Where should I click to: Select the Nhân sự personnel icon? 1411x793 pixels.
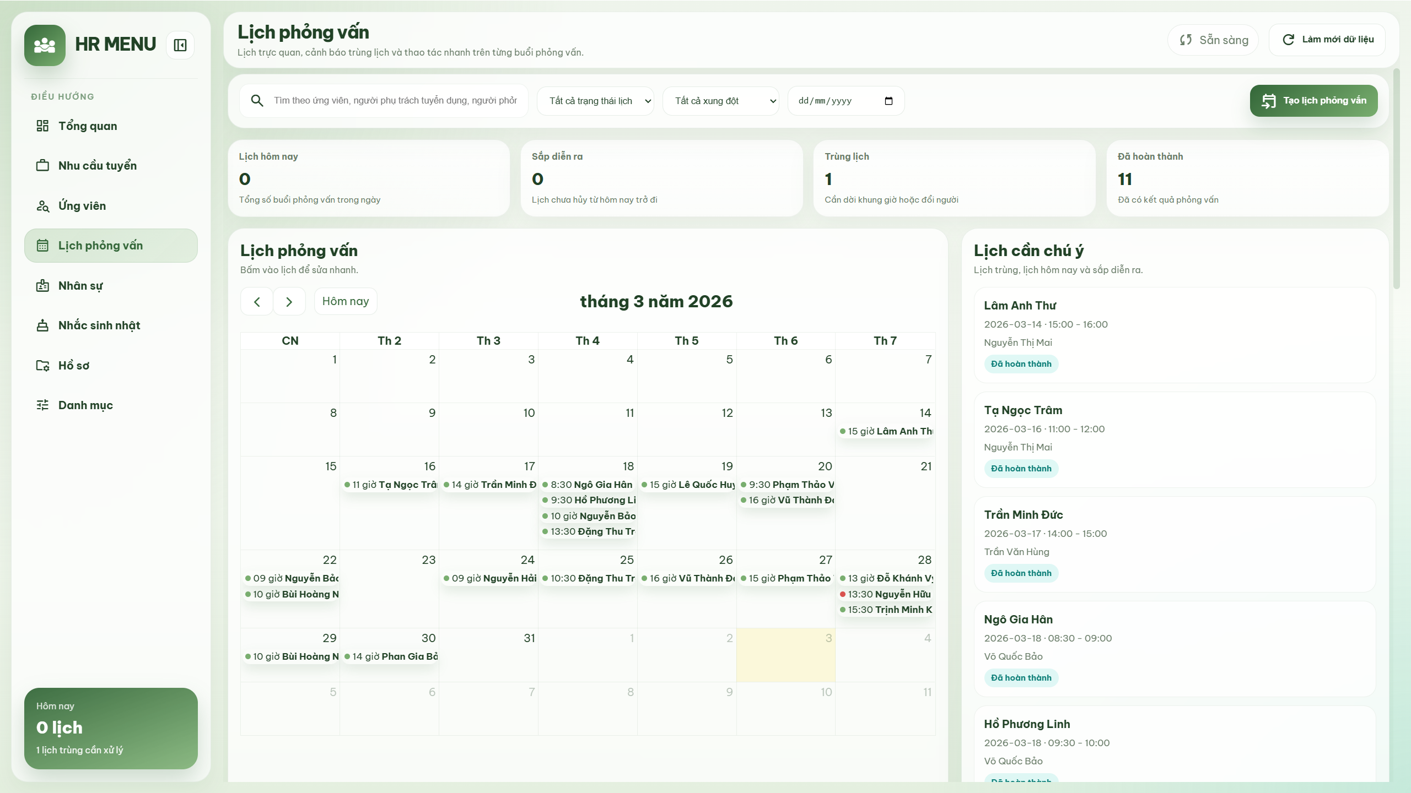(44, 285)
